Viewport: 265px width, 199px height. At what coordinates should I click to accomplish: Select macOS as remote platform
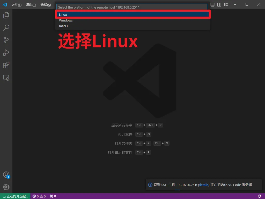point(133,26)
